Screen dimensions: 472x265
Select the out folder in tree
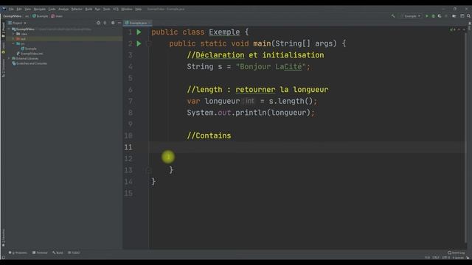click(x=21, y=39)
